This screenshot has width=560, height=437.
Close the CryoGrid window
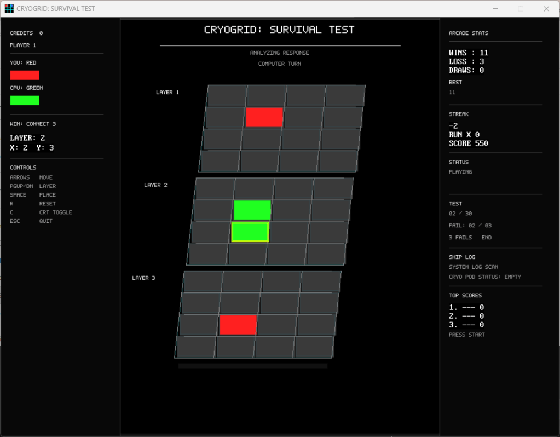tap(546, 9)
